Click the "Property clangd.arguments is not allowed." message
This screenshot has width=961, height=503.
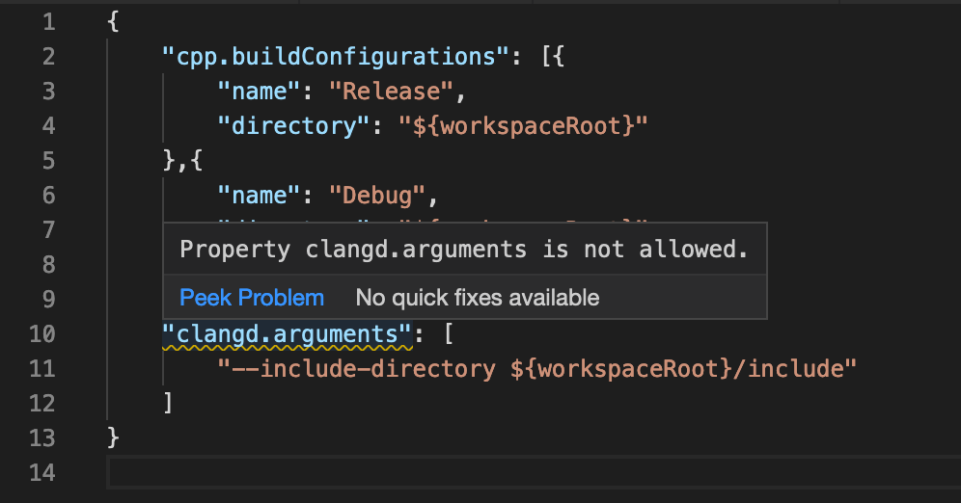(x=464, y=250)
